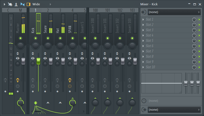Click the Master track latency clock icon
Image resolution: width=204 pixels, height=116 pixels.
pos(18,86)
